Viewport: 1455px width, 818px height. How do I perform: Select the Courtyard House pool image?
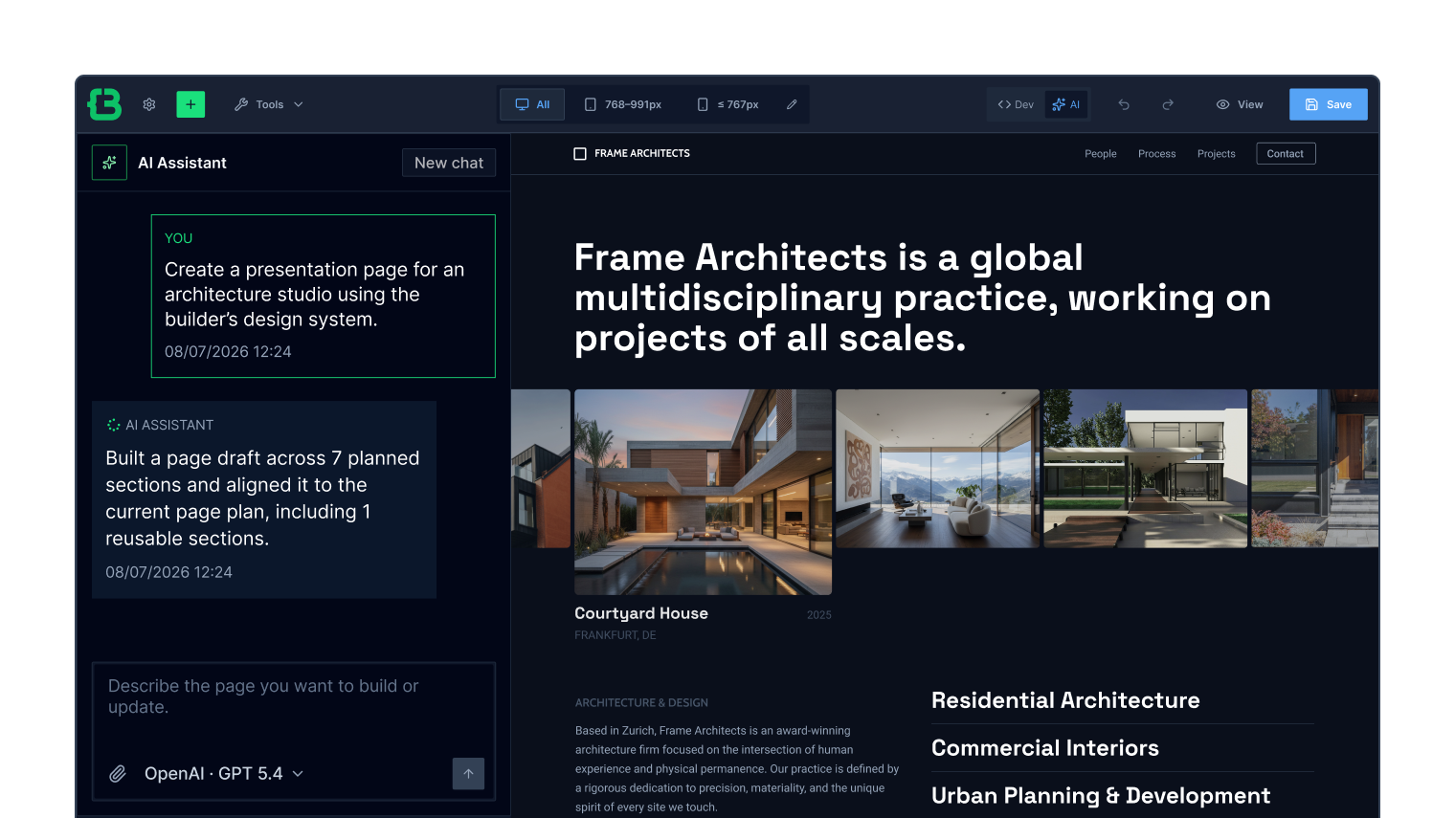click(x=703, y=492)
